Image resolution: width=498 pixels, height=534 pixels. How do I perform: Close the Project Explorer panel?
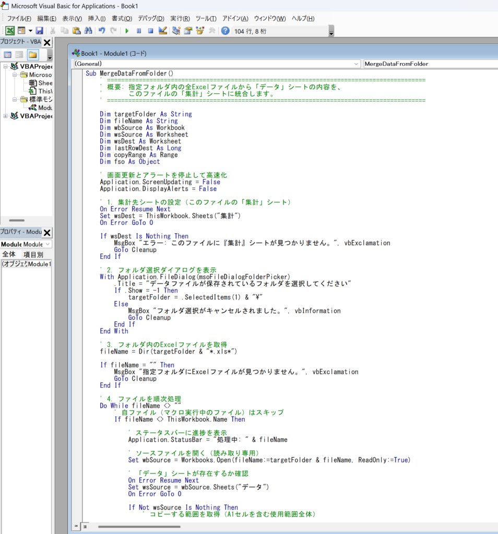[47, 42]
